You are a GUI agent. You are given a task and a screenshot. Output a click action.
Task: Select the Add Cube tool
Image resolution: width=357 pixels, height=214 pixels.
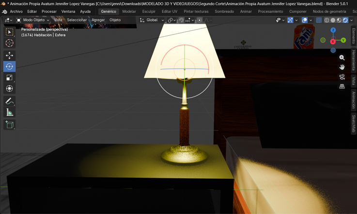click(9, 125)
